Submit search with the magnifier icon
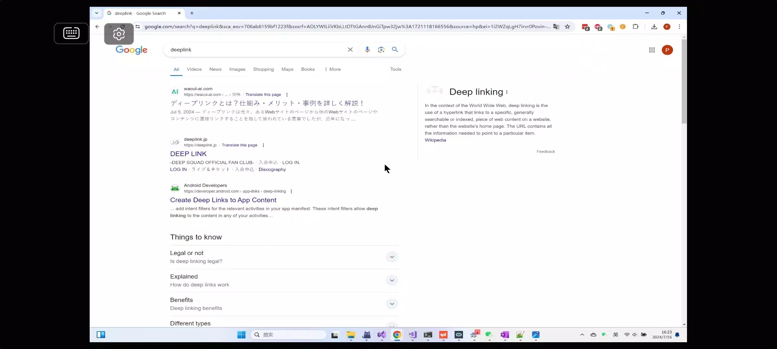The image size is (777, 349). click(395, 50)
